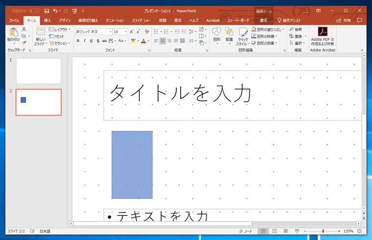Select slide 2 thumbnail
The height and width of the screenshot is (240, 372).
coord(39,102)
